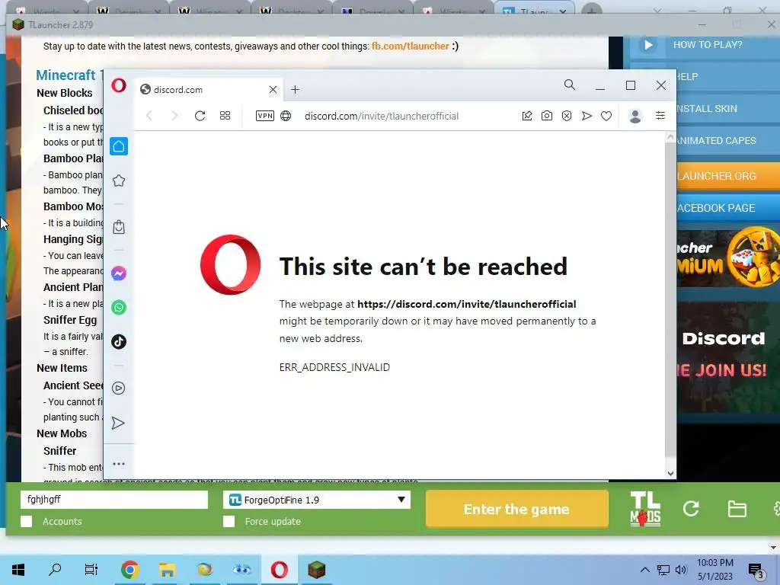This screenshot has width=780, height=585.
Task: Open Task View on the taskbar
Action: coord(91,569)
